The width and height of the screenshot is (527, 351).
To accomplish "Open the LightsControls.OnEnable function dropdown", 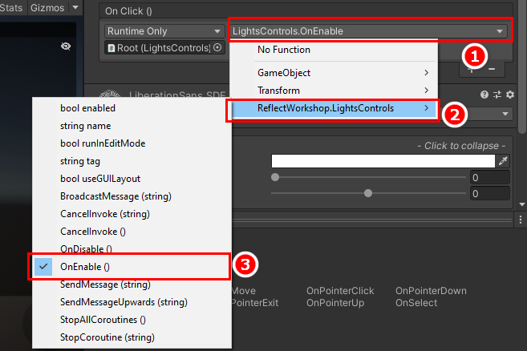I will point(370,31).
